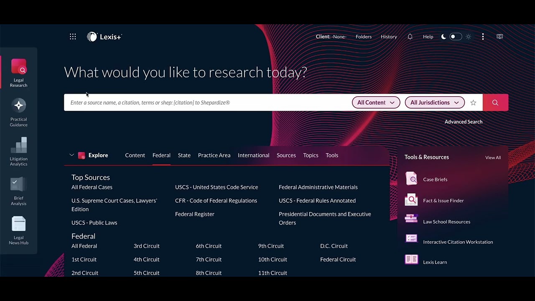Click the red Explore icon
Screen dimensions: 535x301
[x=82, y=156]
